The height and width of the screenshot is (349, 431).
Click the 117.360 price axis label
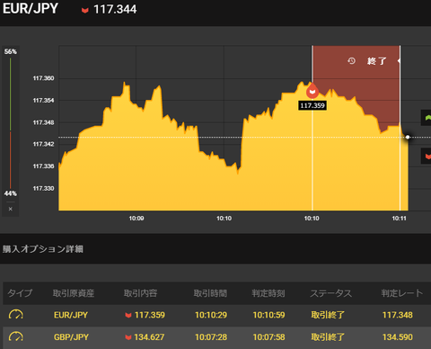pyautogui.click(x=43, y=78)
